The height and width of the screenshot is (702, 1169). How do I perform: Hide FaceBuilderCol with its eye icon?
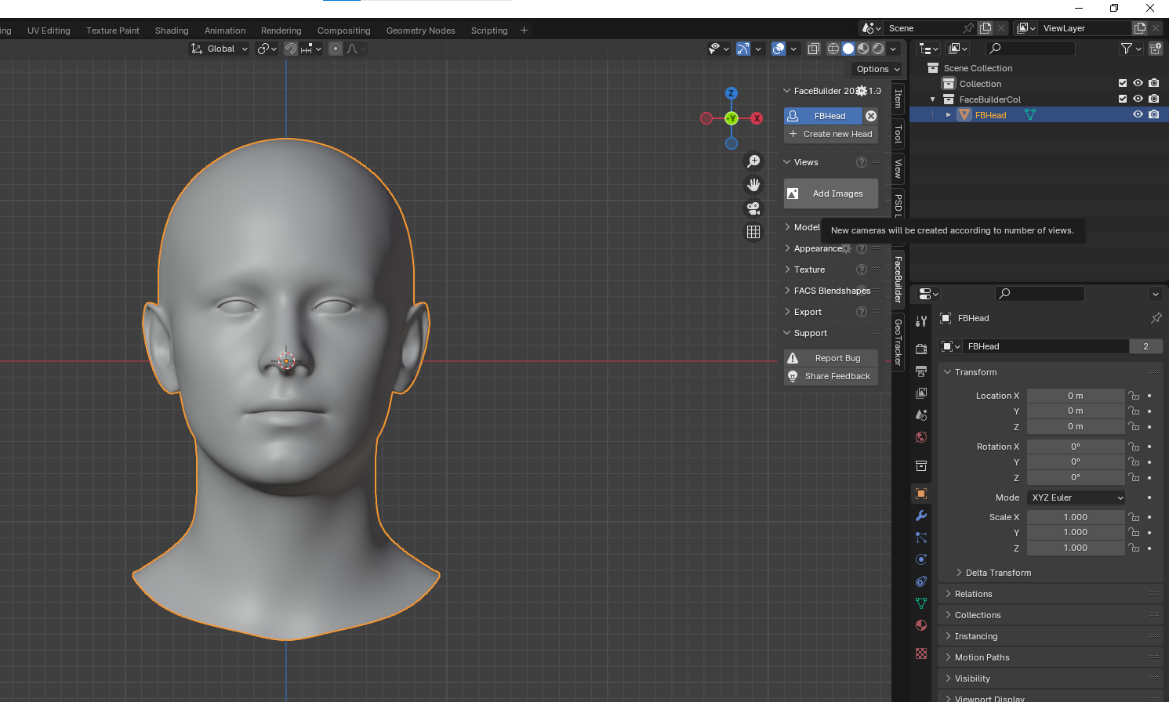click(1138, 99)
